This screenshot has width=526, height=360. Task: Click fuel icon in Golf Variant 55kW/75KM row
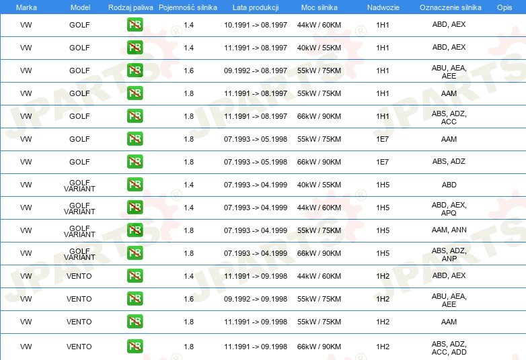135,230
